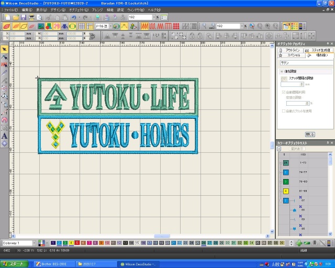The width and height of the screenshot is (335, 268).
Task: Click the green plus add color icon
Action: 299,243
